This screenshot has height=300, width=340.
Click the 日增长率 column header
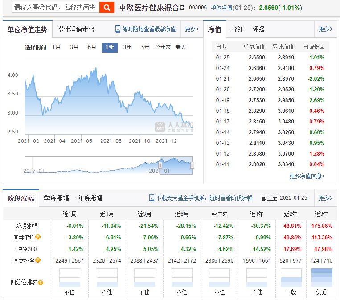[x=314, y=47]
